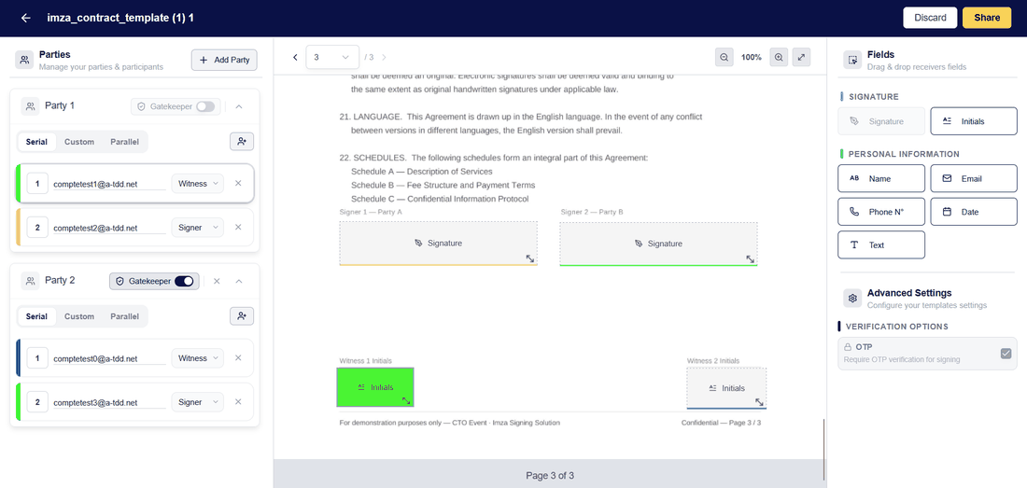Viewport: 1027px width, 488px height.
Task: Pick the Email field button
Action: tap(973, 178)
